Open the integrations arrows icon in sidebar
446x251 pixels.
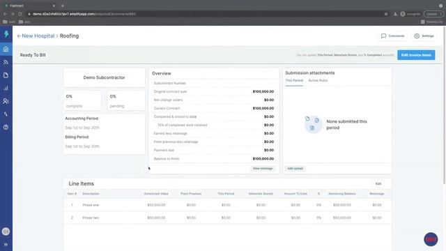click(x=6, y=114)
